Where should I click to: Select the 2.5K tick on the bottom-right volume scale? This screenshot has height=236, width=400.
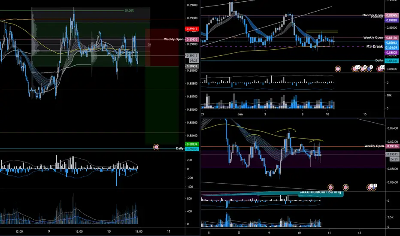(x=390, y=217)
